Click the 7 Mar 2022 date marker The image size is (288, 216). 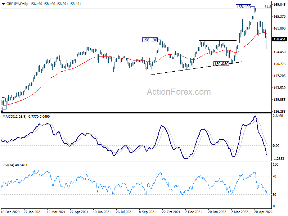pos(239,212)
